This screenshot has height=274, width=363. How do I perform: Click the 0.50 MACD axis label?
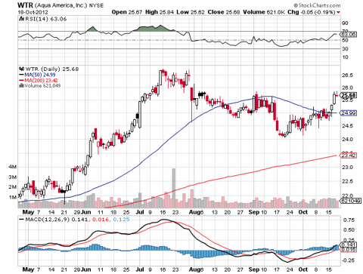click(x=349, y=230)
